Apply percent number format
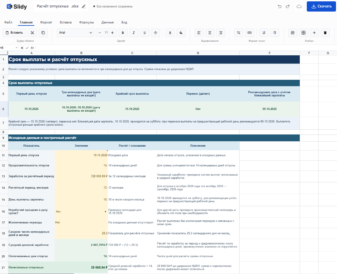This screenshot has width=337, height=274. (239, 33)
